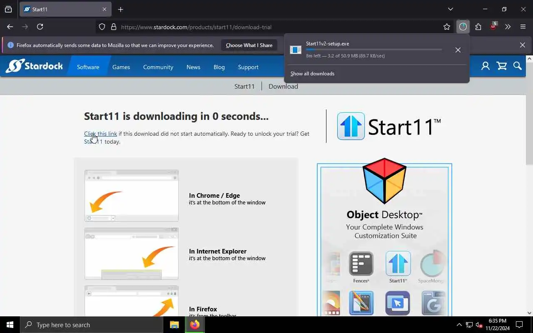Open the site search magnifier
This screenshot has width=533, height=333.
pyautogui.click(x=518, y=66)
